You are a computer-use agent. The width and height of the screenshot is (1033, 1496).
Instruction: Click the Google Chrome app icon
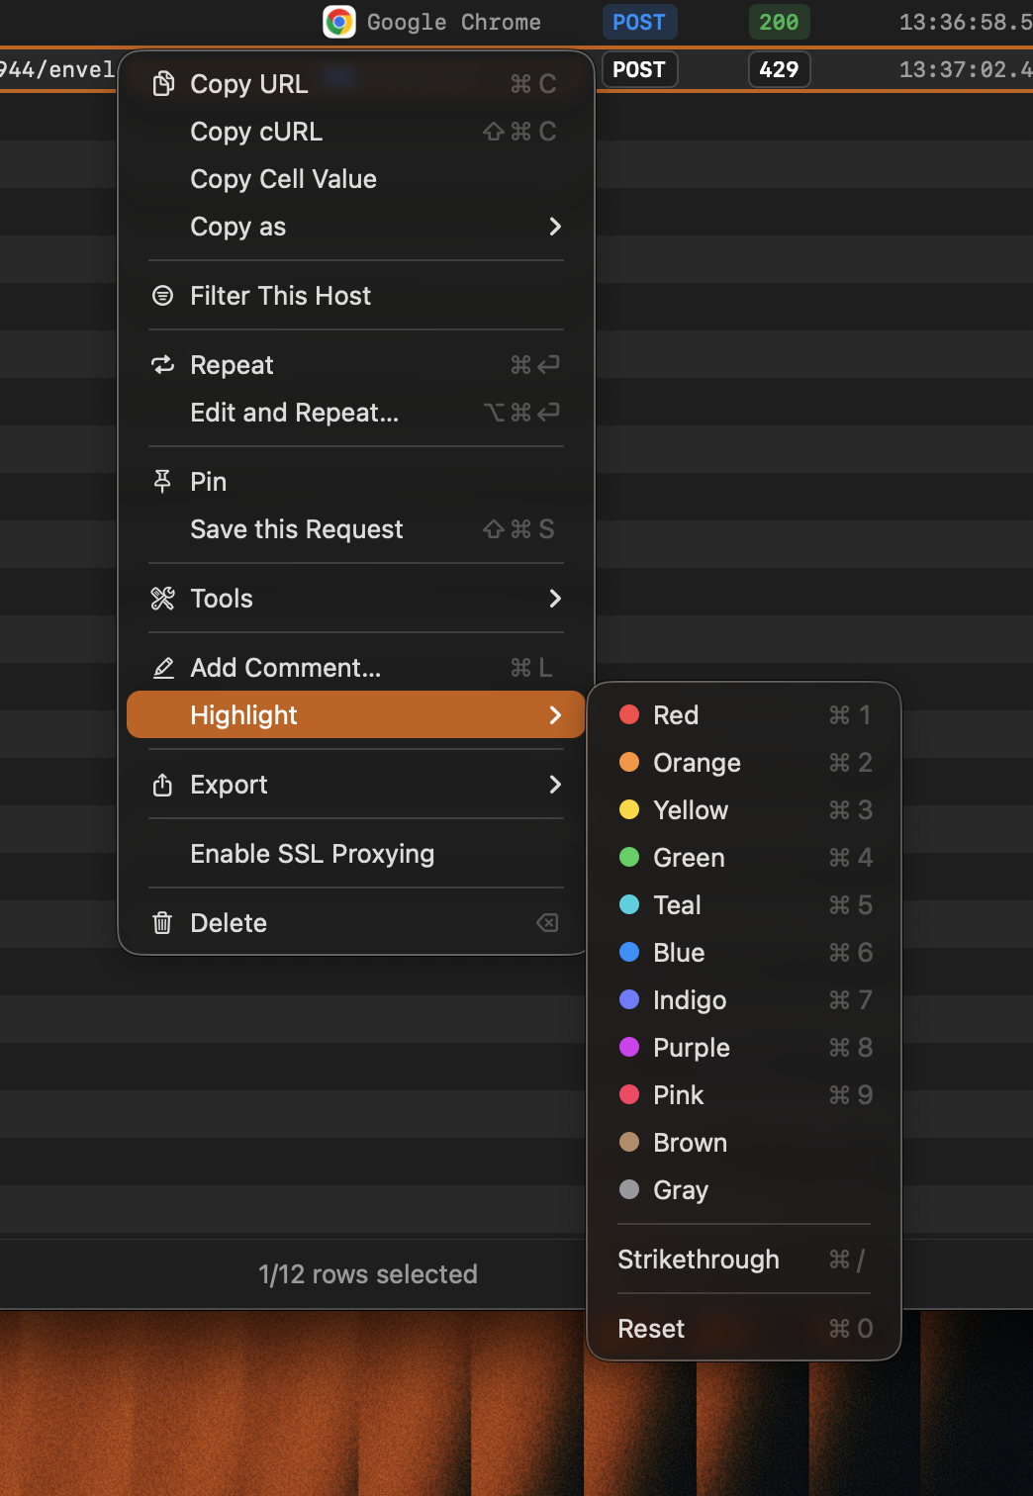click(339, 22)
